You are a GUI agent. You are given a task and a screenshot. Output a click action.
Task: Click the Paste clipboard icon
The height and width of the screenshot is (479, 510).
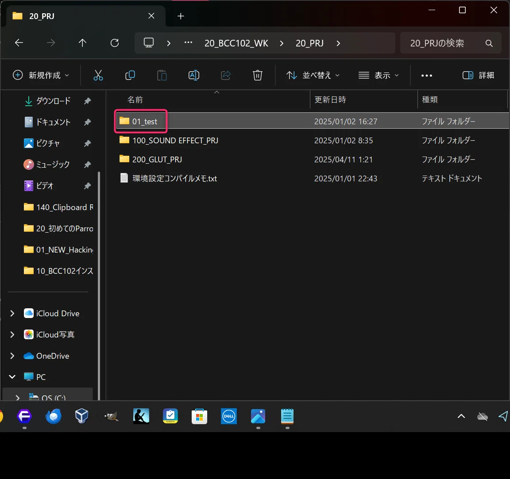162,75
